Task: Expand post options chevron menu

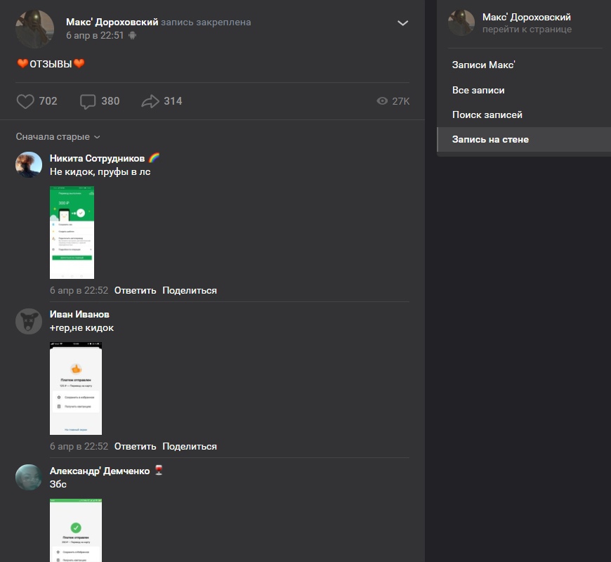Action: click(x=403, y=23)
